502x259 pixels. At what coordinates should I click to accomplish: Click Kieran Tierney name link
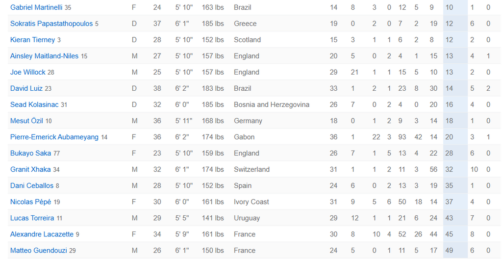pyautogui.click(x=33, y=40)
